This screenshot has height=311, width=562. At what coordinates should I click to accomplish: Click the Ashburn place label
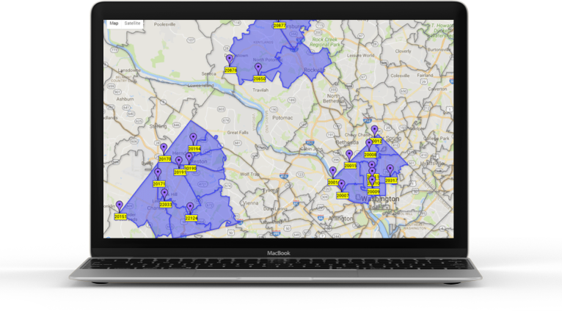point(125,99)
